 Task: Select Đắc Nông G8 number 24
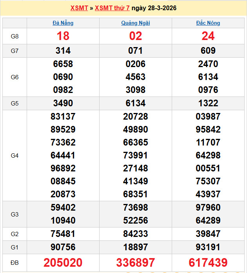[208, 36]
